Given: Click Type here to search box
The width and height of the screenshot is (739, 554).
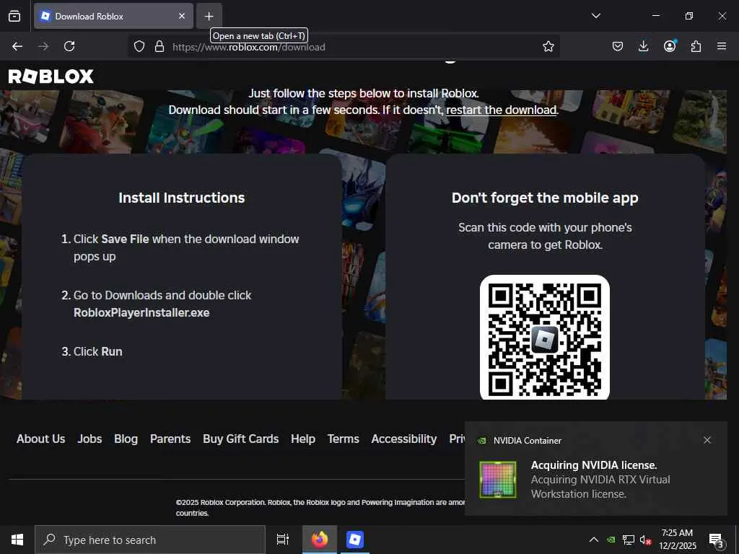Looking at the screenshot, I should [150, 540].
